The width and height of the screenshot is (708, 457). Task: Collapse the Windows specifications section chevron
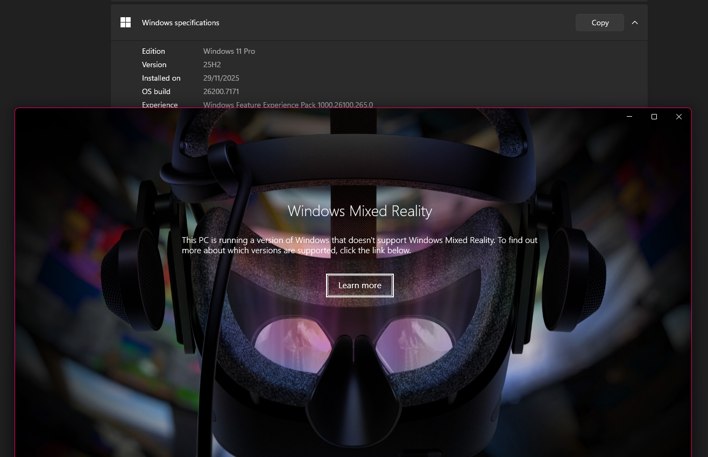point(635,23)
